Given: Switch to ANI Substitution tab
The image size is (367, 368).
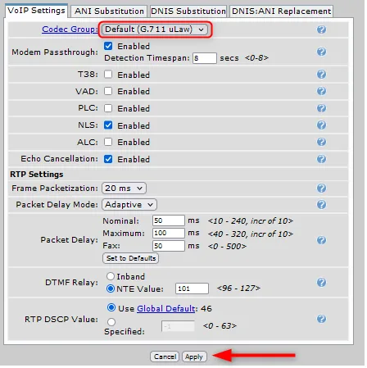Looking at the screenshot, I should point(109,11).
